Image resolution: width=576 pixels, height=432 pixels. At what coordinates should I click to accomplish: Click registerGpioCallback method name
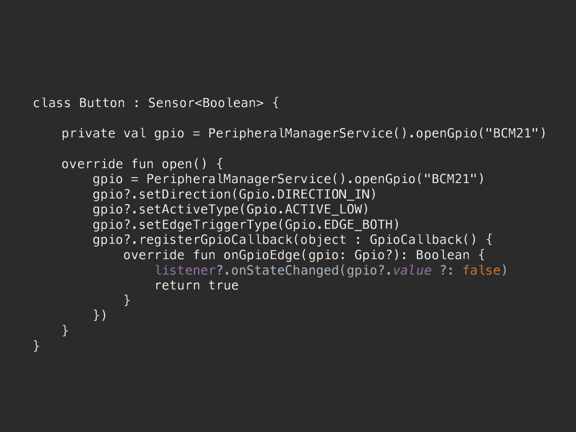pos(215,240)
